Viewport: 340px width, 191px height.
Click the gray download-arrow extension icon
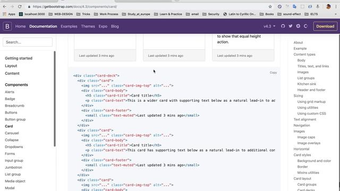(x=318, y=7)
